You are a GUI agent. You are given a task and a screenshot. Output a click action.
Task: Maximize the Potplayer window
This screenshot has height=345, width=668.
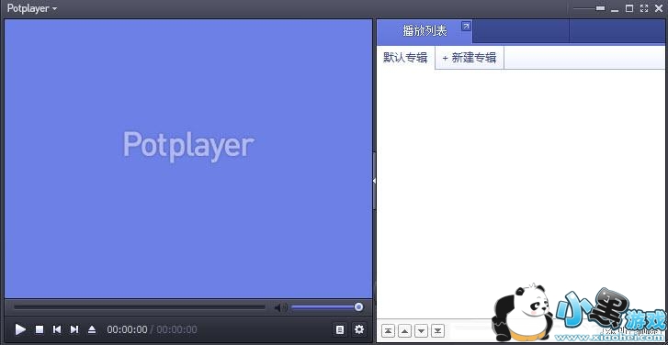(629, 8)
